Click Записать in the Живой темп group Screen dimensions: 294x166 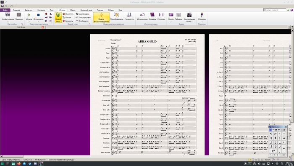(68, 21)
